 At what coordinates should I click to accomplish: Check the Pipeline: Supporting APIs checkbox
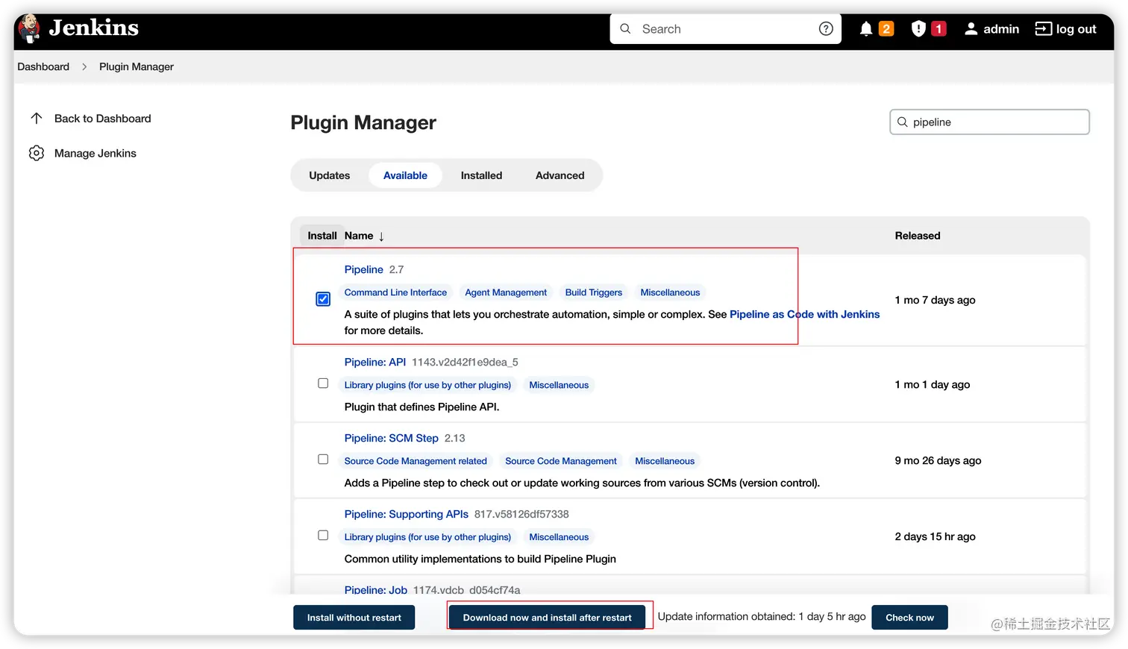pos(323,536)
